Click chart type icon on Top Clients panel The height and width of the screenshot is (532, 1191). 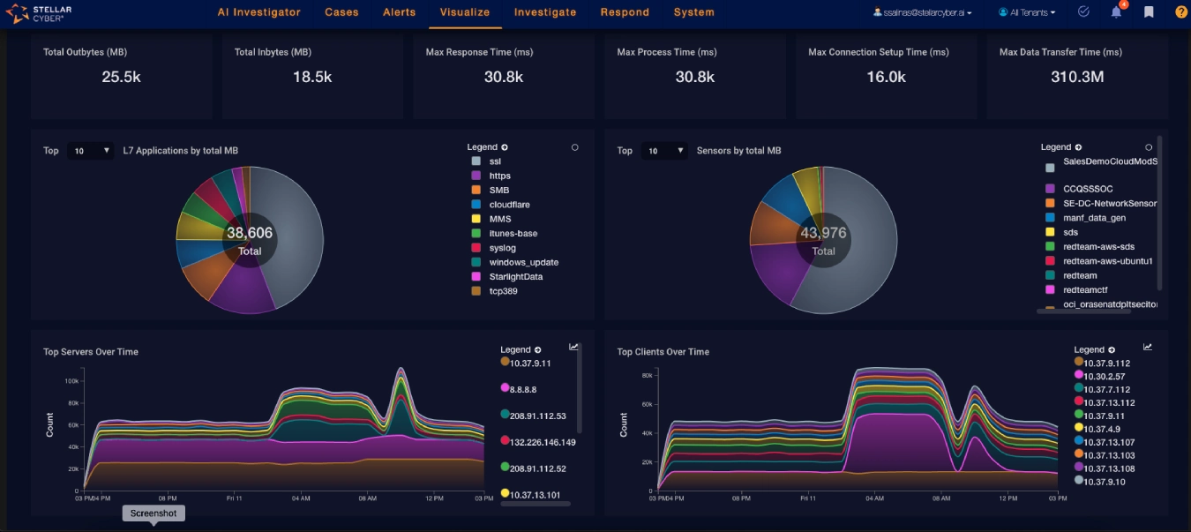point(1148,347)
